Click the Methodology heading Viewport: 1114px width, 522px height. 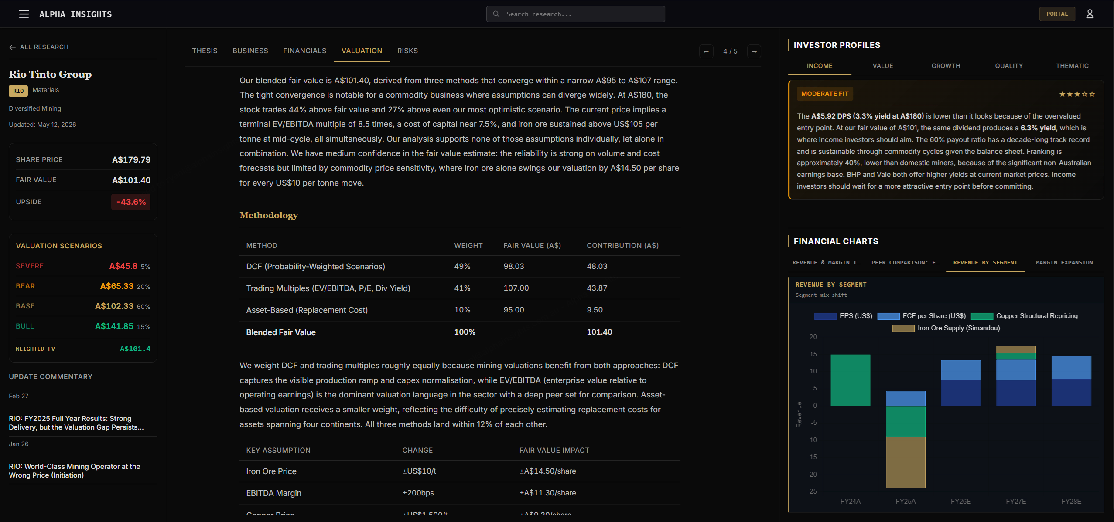point(269,215)
